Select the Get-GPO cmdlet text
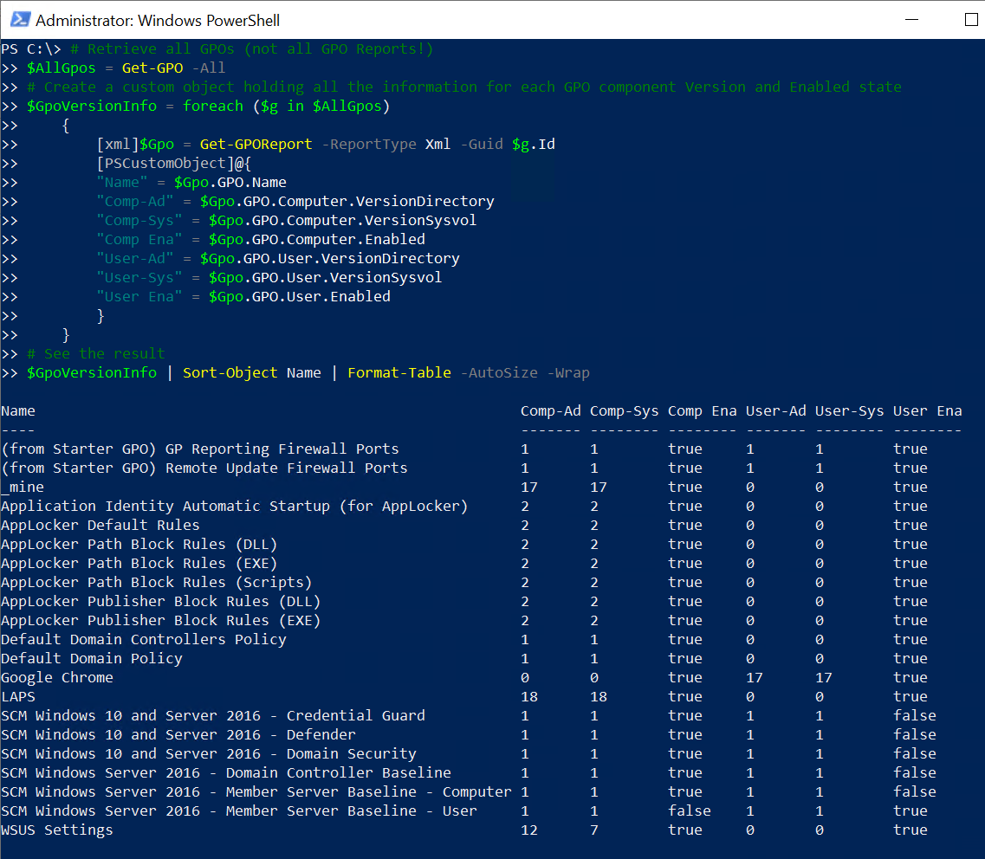 tap(152, 68)
